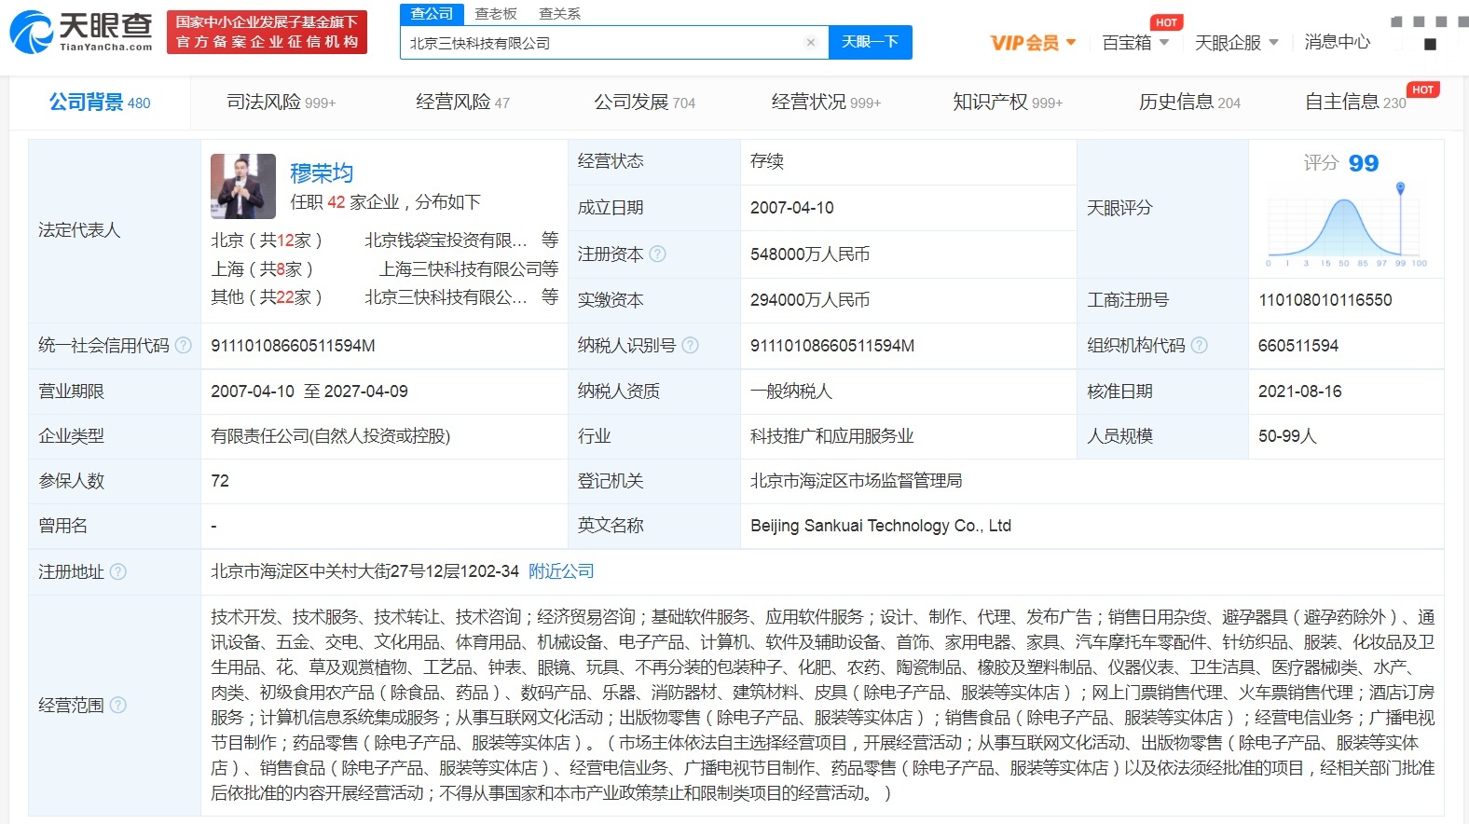Select registration number 110108010116550
Viewport: 1469px width, 824px height.
point(1325,300)
